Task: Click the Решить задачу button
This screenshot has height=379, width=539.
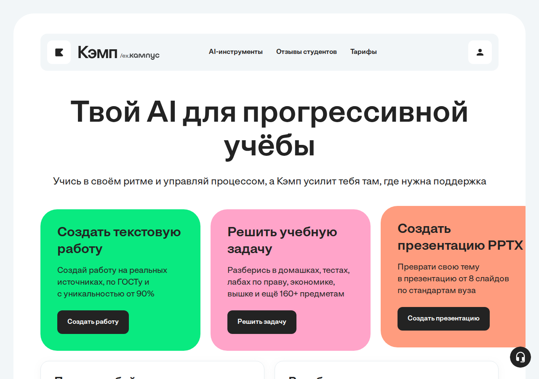Action: (x=262, y=322)
